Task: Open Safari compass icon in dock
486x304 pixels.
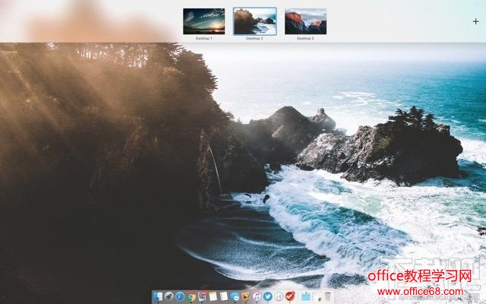Action: (x=180, y=296)
